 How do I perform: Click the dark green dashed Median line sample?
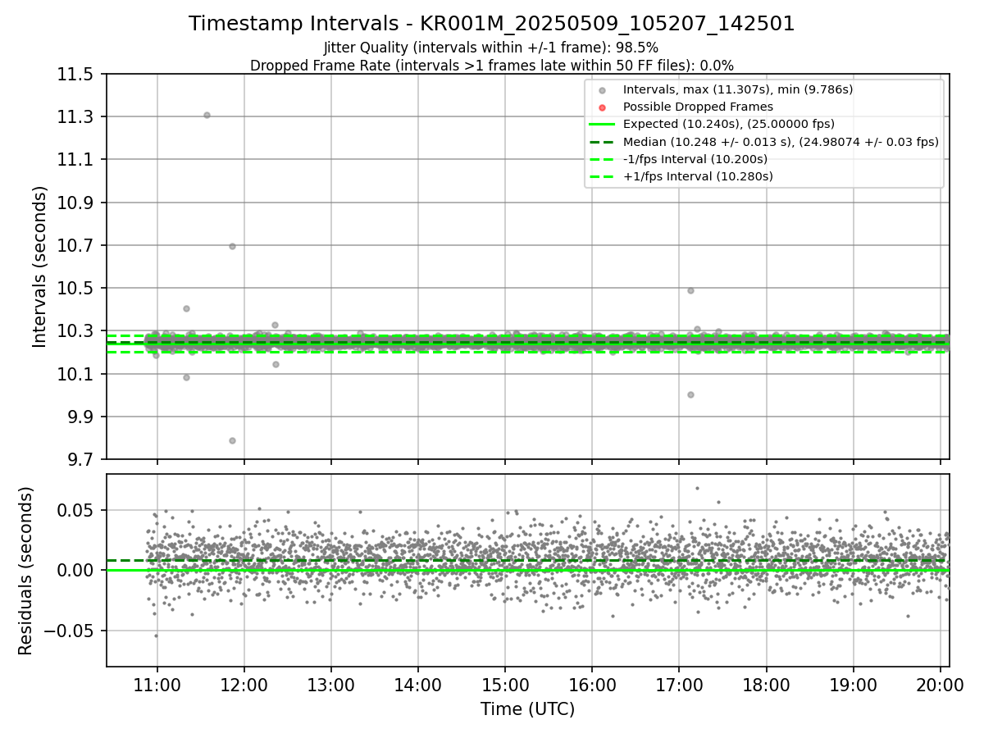603,142
